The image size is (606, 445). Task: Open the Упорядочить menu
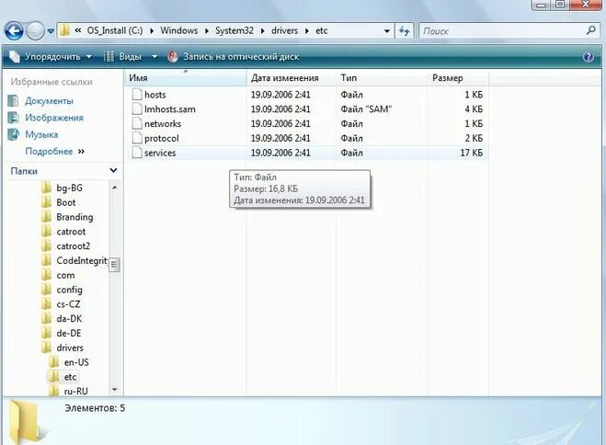51,56
